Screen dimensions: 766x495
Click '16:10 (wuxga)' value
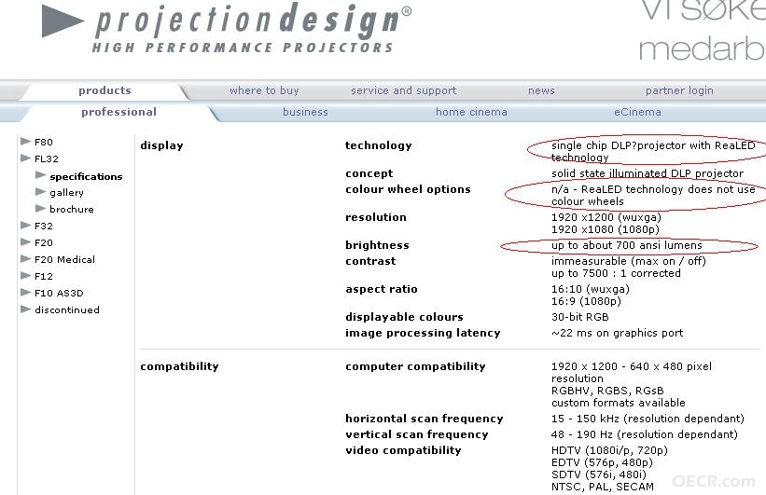pos(591,289)
